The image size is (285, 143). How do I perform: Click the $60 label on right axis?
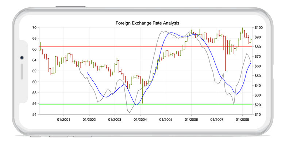(x=258, y=66)
